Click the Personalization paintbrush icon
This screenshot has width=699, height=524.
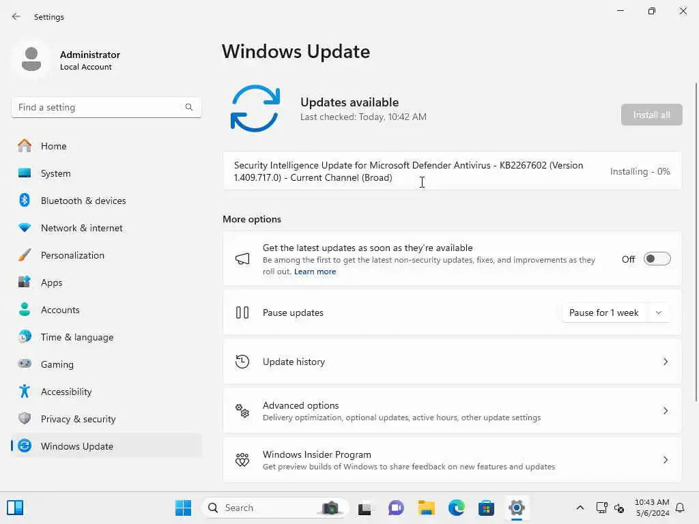[x=25, y=255]
